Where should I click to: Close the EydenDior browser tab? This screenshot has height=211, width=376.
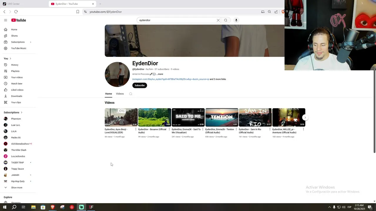click(93, 4)
